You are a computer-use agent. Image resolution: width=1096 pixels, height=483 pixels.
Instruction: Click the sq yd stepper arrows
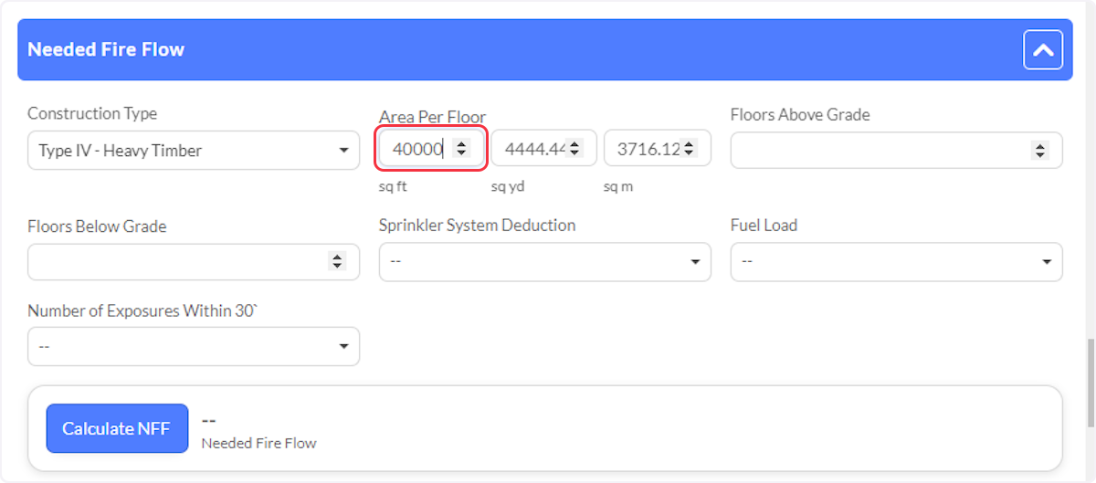574,149
